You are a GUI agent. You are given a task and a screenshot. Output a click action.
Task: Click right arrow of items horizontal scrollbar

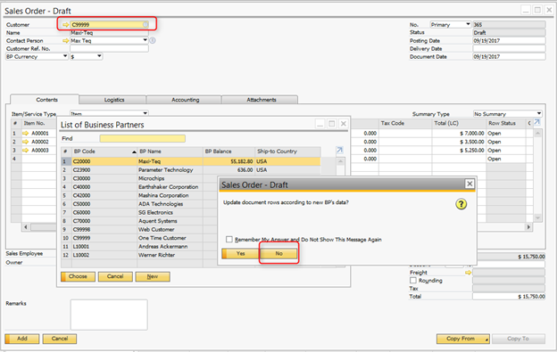528,227
